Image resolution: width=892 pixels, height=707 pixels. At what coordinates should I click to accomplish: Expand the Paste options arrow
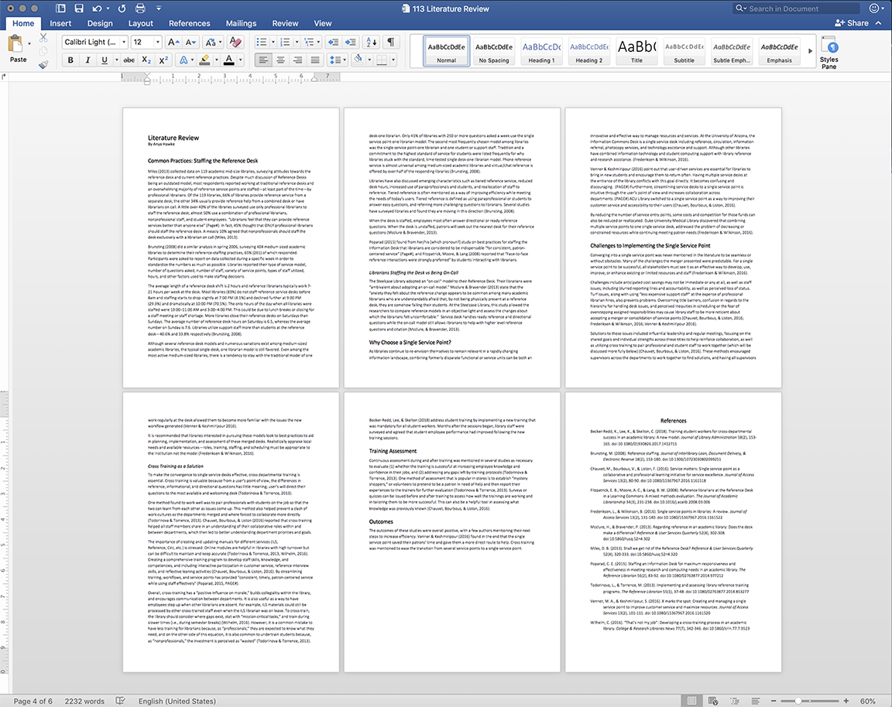point(29,44)
